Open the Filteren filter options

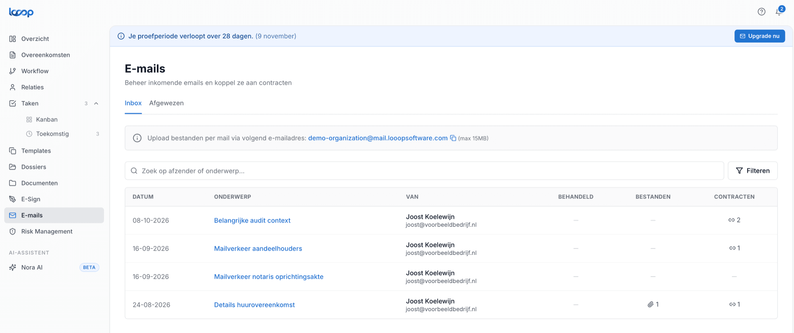click(x=752, y=171)
